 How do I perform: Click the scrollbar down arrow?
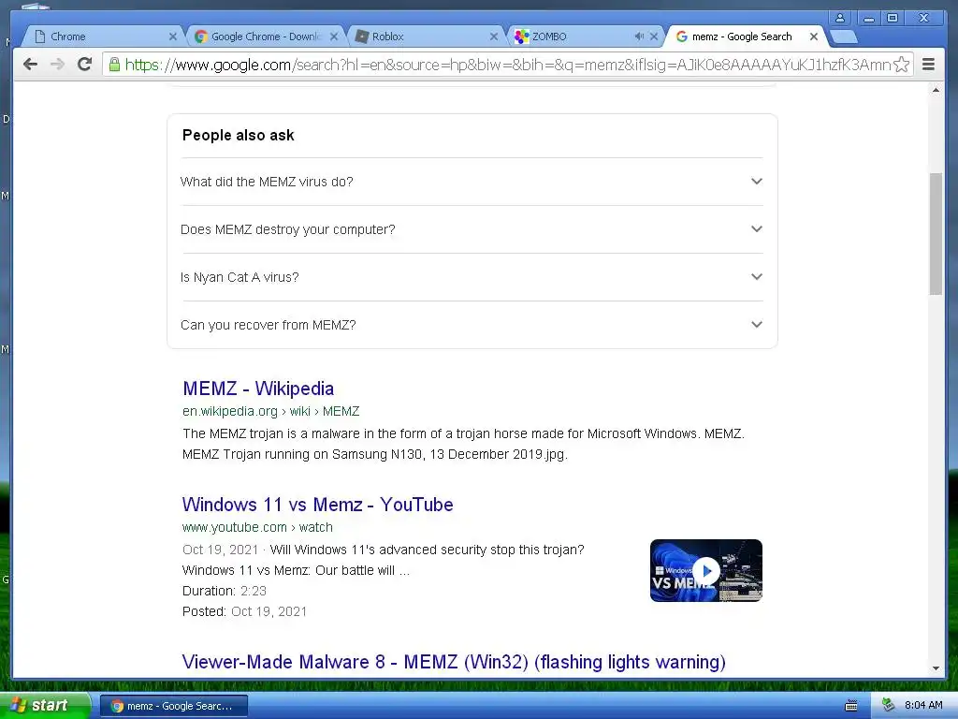point(936,668)
